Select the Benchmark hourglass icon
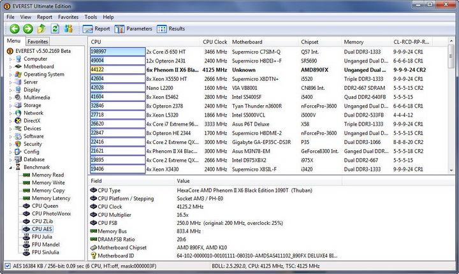 click(18, 167)
